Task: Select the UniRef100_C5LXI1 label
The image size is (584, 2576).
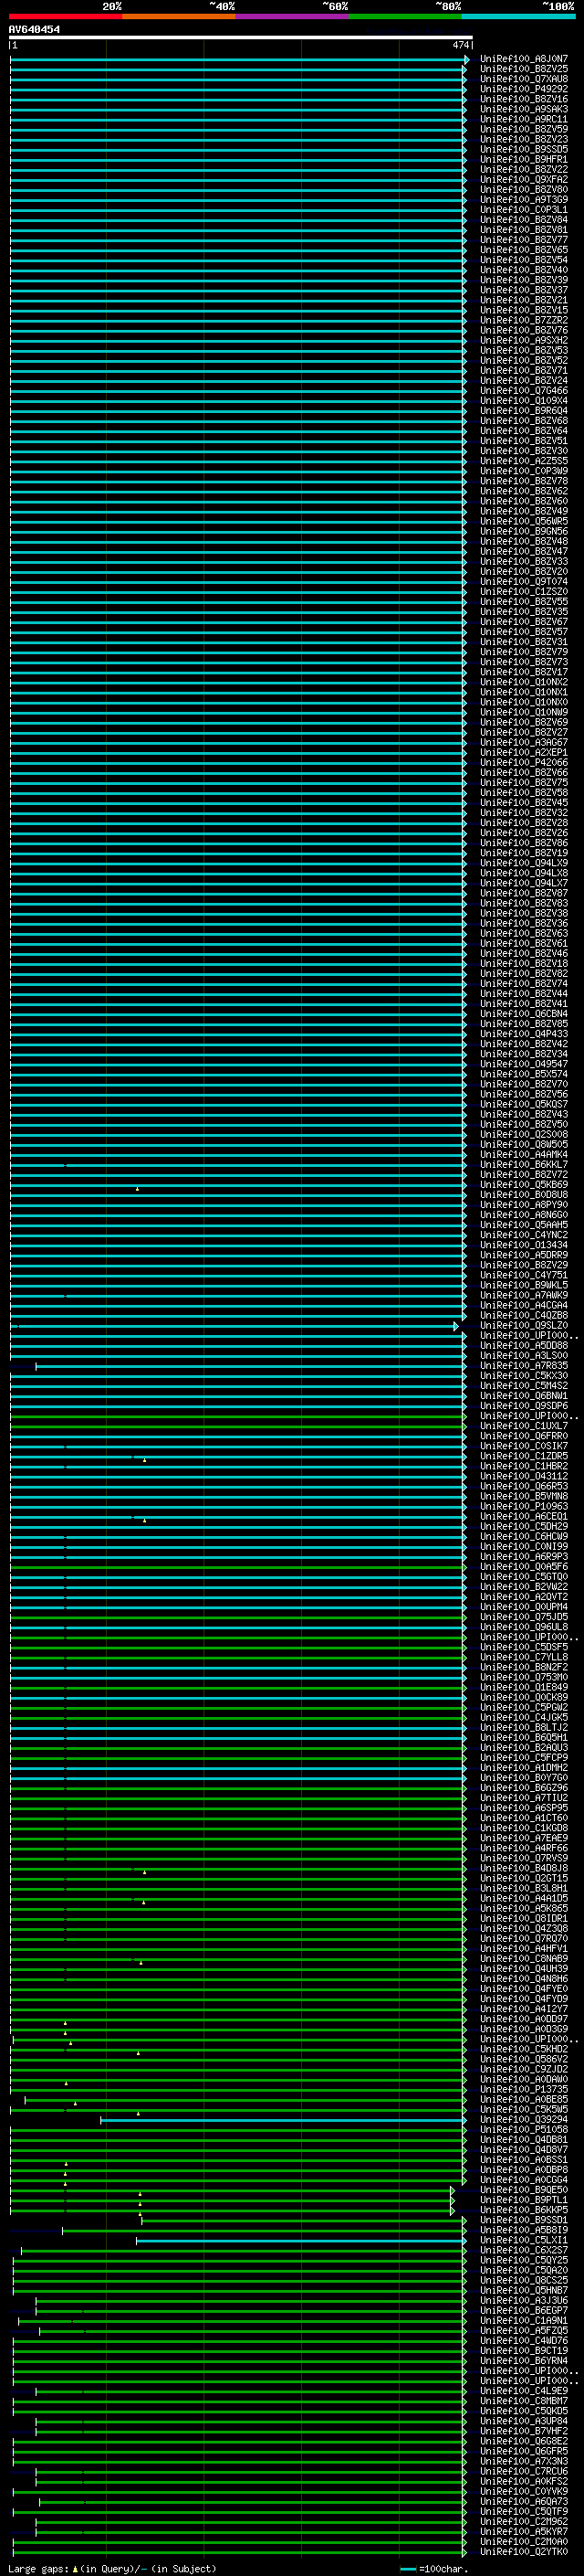Action: [x=524, y=2240]
